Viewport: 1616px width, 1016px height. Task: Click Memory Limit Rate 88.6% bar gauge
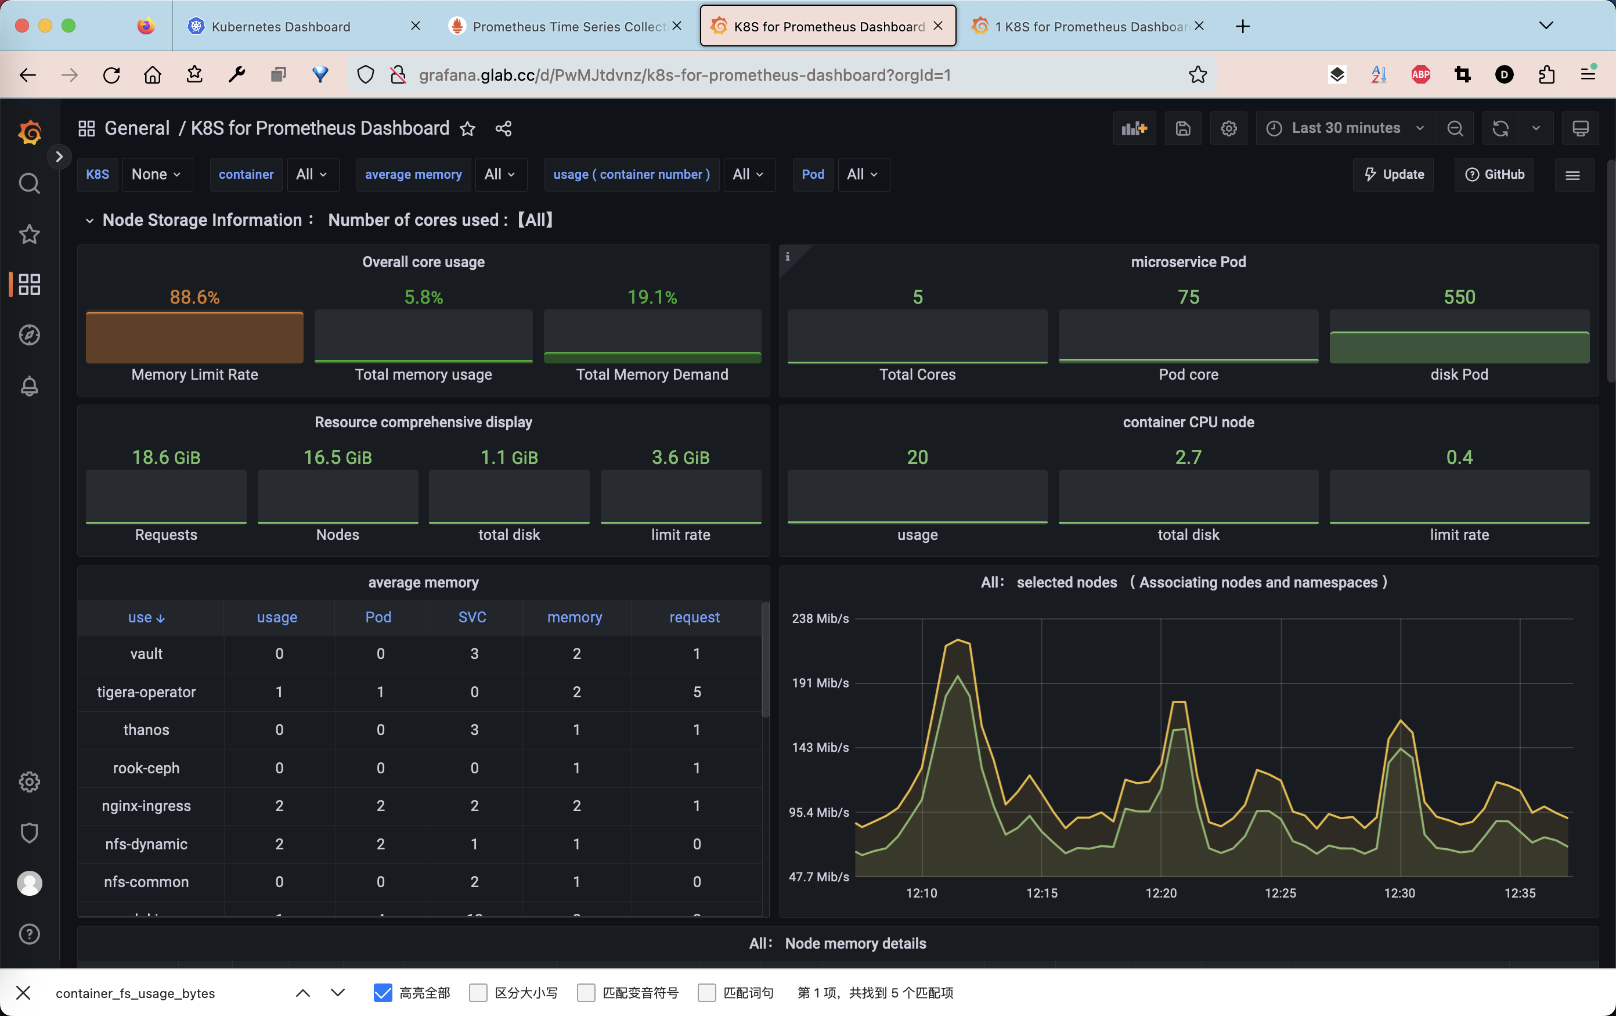[x=194, y=337]
